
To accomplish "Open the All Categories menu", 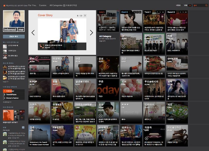I will pyautogui.click(x=56, y=5).
